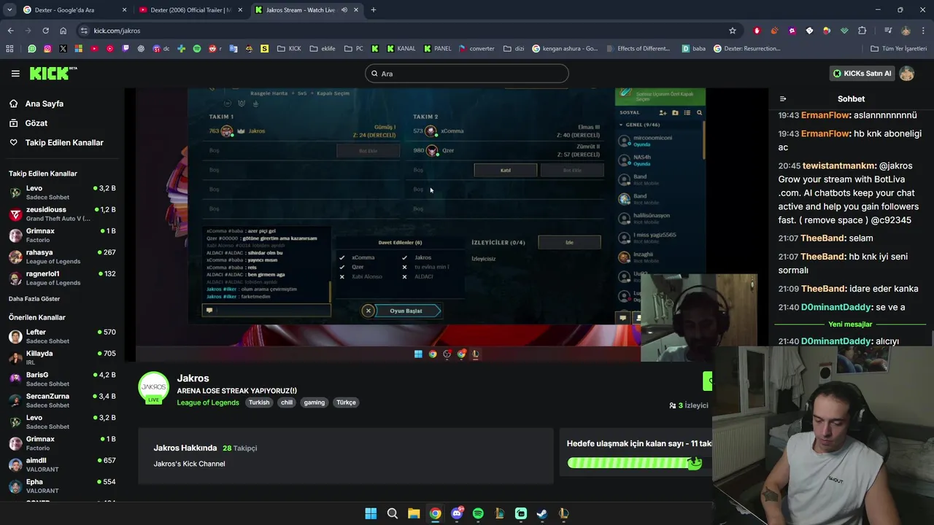This screenshot has height=525, width=934.
Task: Open ChatGPT bookmark icon
Action: pos(141,49)
